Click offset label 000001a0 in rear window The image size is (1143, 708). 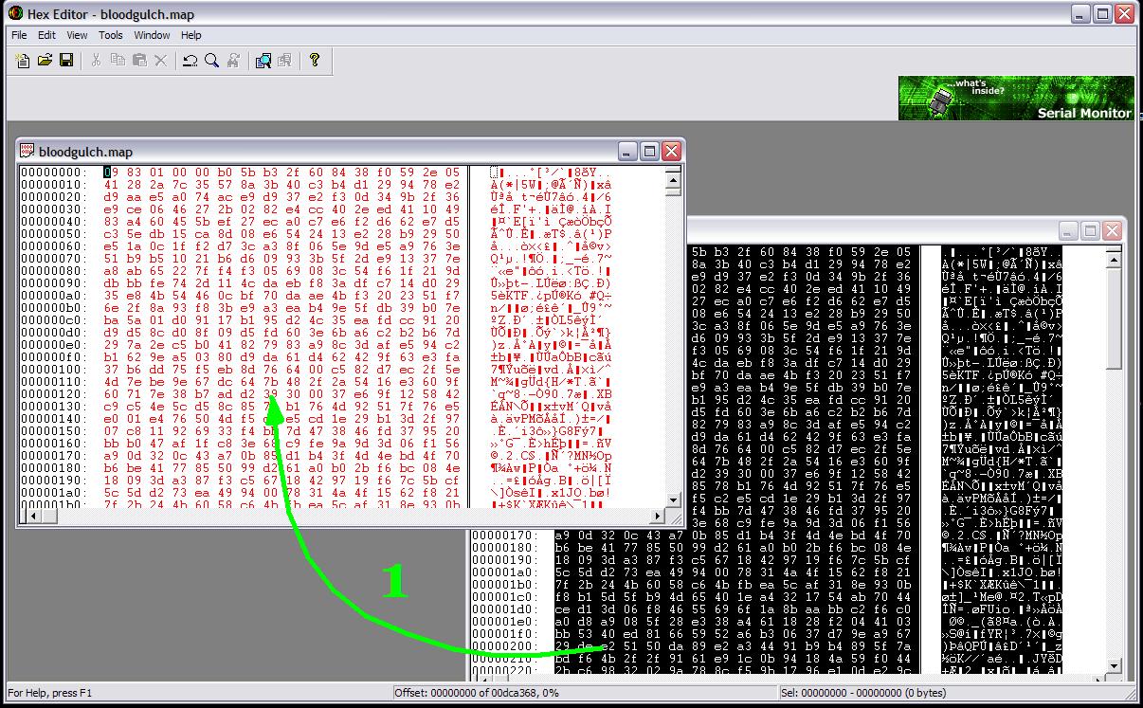tap(505, 572)
